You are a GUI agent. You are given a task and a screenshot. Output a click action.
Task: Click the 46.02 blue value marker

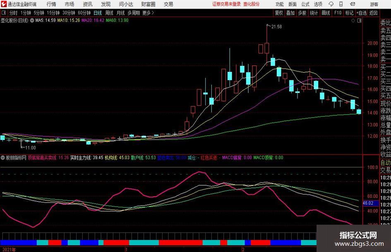(370, 203)
